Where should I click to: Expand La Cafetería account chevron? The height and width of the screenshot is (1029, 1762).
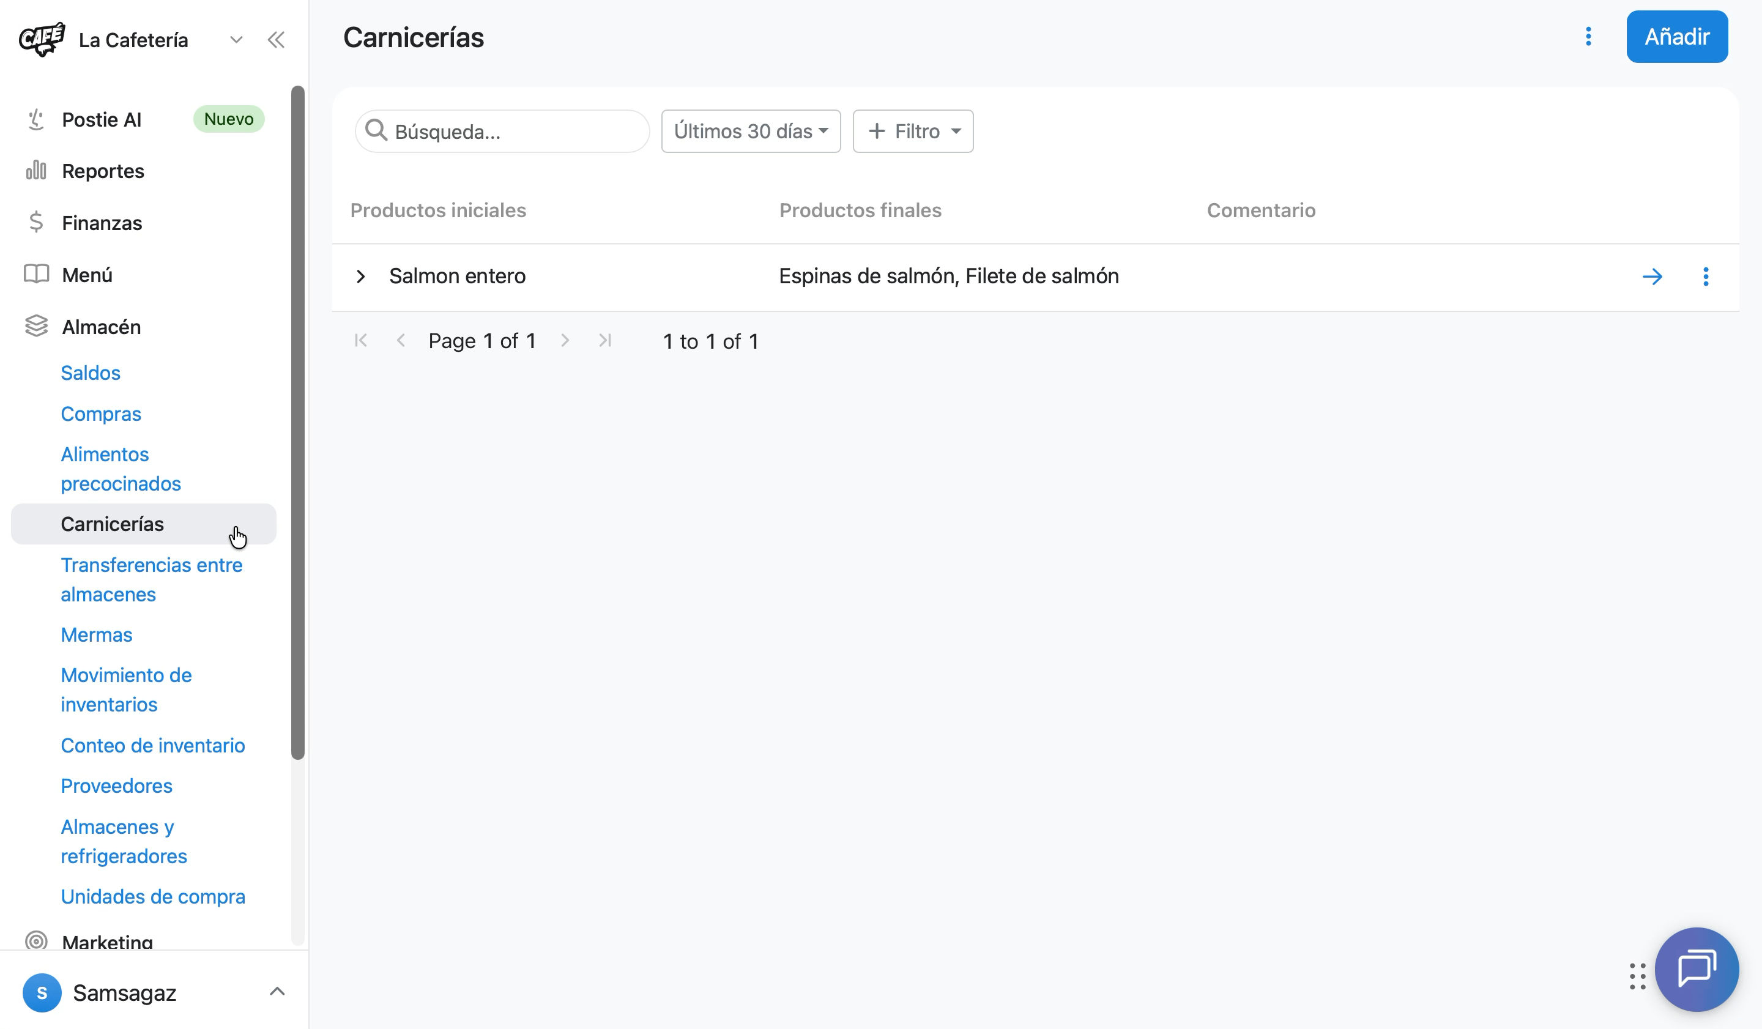pos(236,40)
